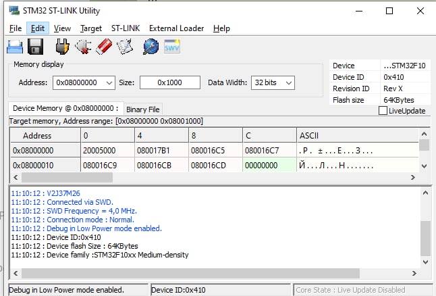Log panel: click the scroll right arrow
The width and height of the screenshot is (436, 296).
(x=414, y=273)
